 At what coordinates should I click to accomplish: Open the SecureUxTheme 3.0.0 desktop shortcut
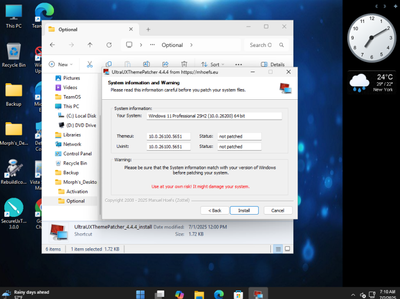pos(14,214)
